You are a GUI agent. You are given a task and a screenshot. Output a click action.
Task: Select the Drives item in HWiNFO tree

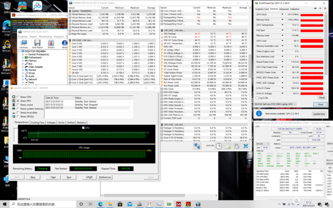(32, 73)
